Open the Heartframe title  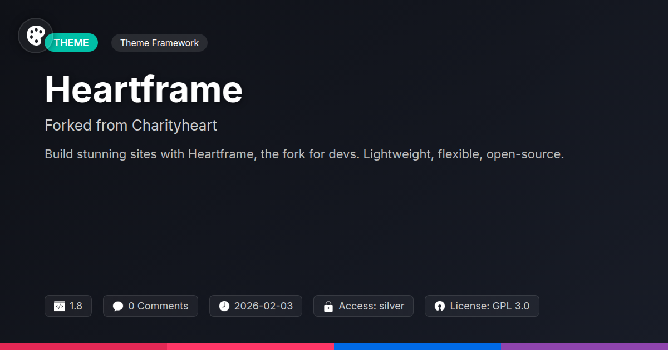point(144,89)
